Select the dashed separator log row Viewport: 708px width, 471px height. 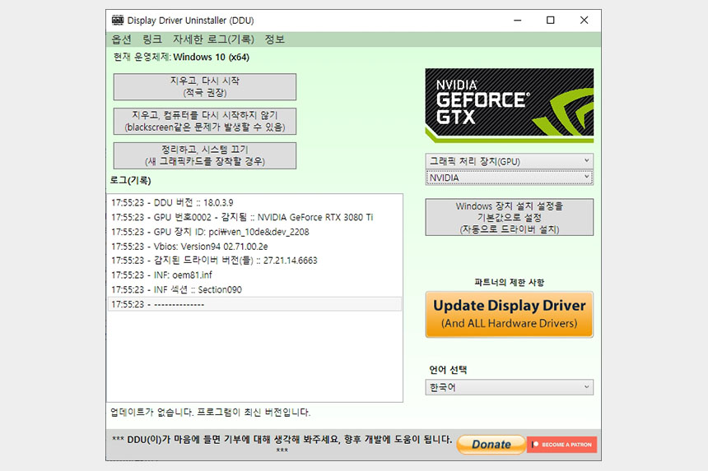(x=254, y=304)
